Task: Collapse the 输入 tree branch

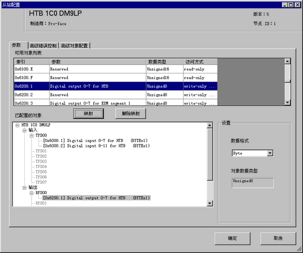Action: click(24, 130)
